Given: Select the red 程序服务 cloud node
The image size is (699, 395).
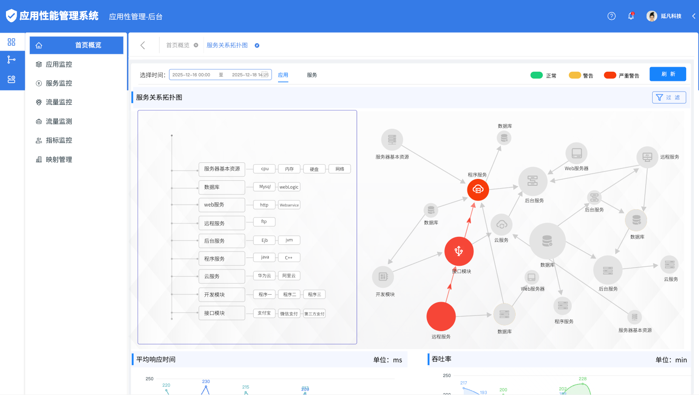Looking at the screenshot, I should 478,189.
